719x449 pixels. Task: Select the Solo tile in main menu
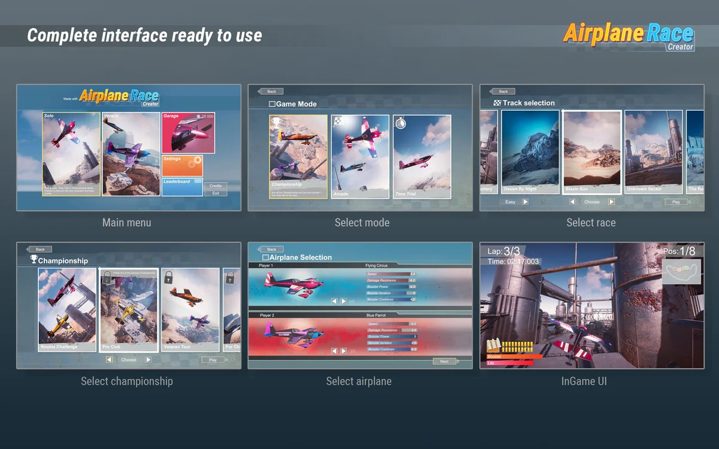pyautogui.click(x=71, y=154)
